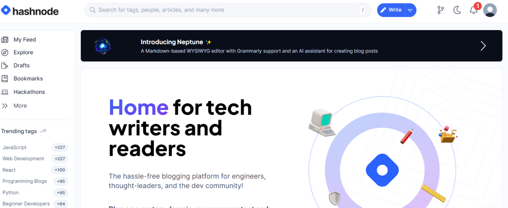The height and width of the screenshot is (208, 508).
Task: Click the yellow ruler illustration
Action: click(x=434, y=193)
